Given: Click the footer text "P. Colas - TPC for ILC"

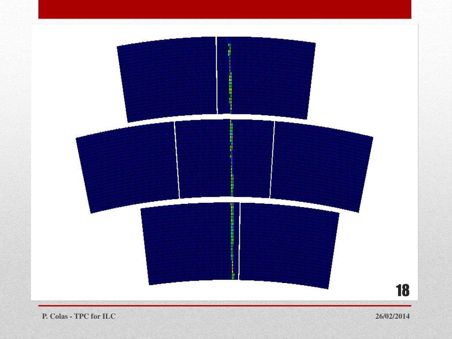Looking at the screenshot, I should coord(79,316).
